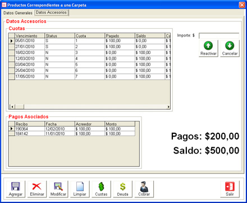The image size is (247, 203).
Task: Open Cuotas with green dollar icon
Action: (101, 187)
